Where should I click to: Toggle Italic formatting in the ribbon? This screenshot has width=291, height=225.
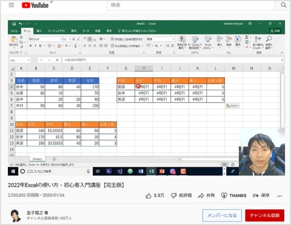point(35,46)
